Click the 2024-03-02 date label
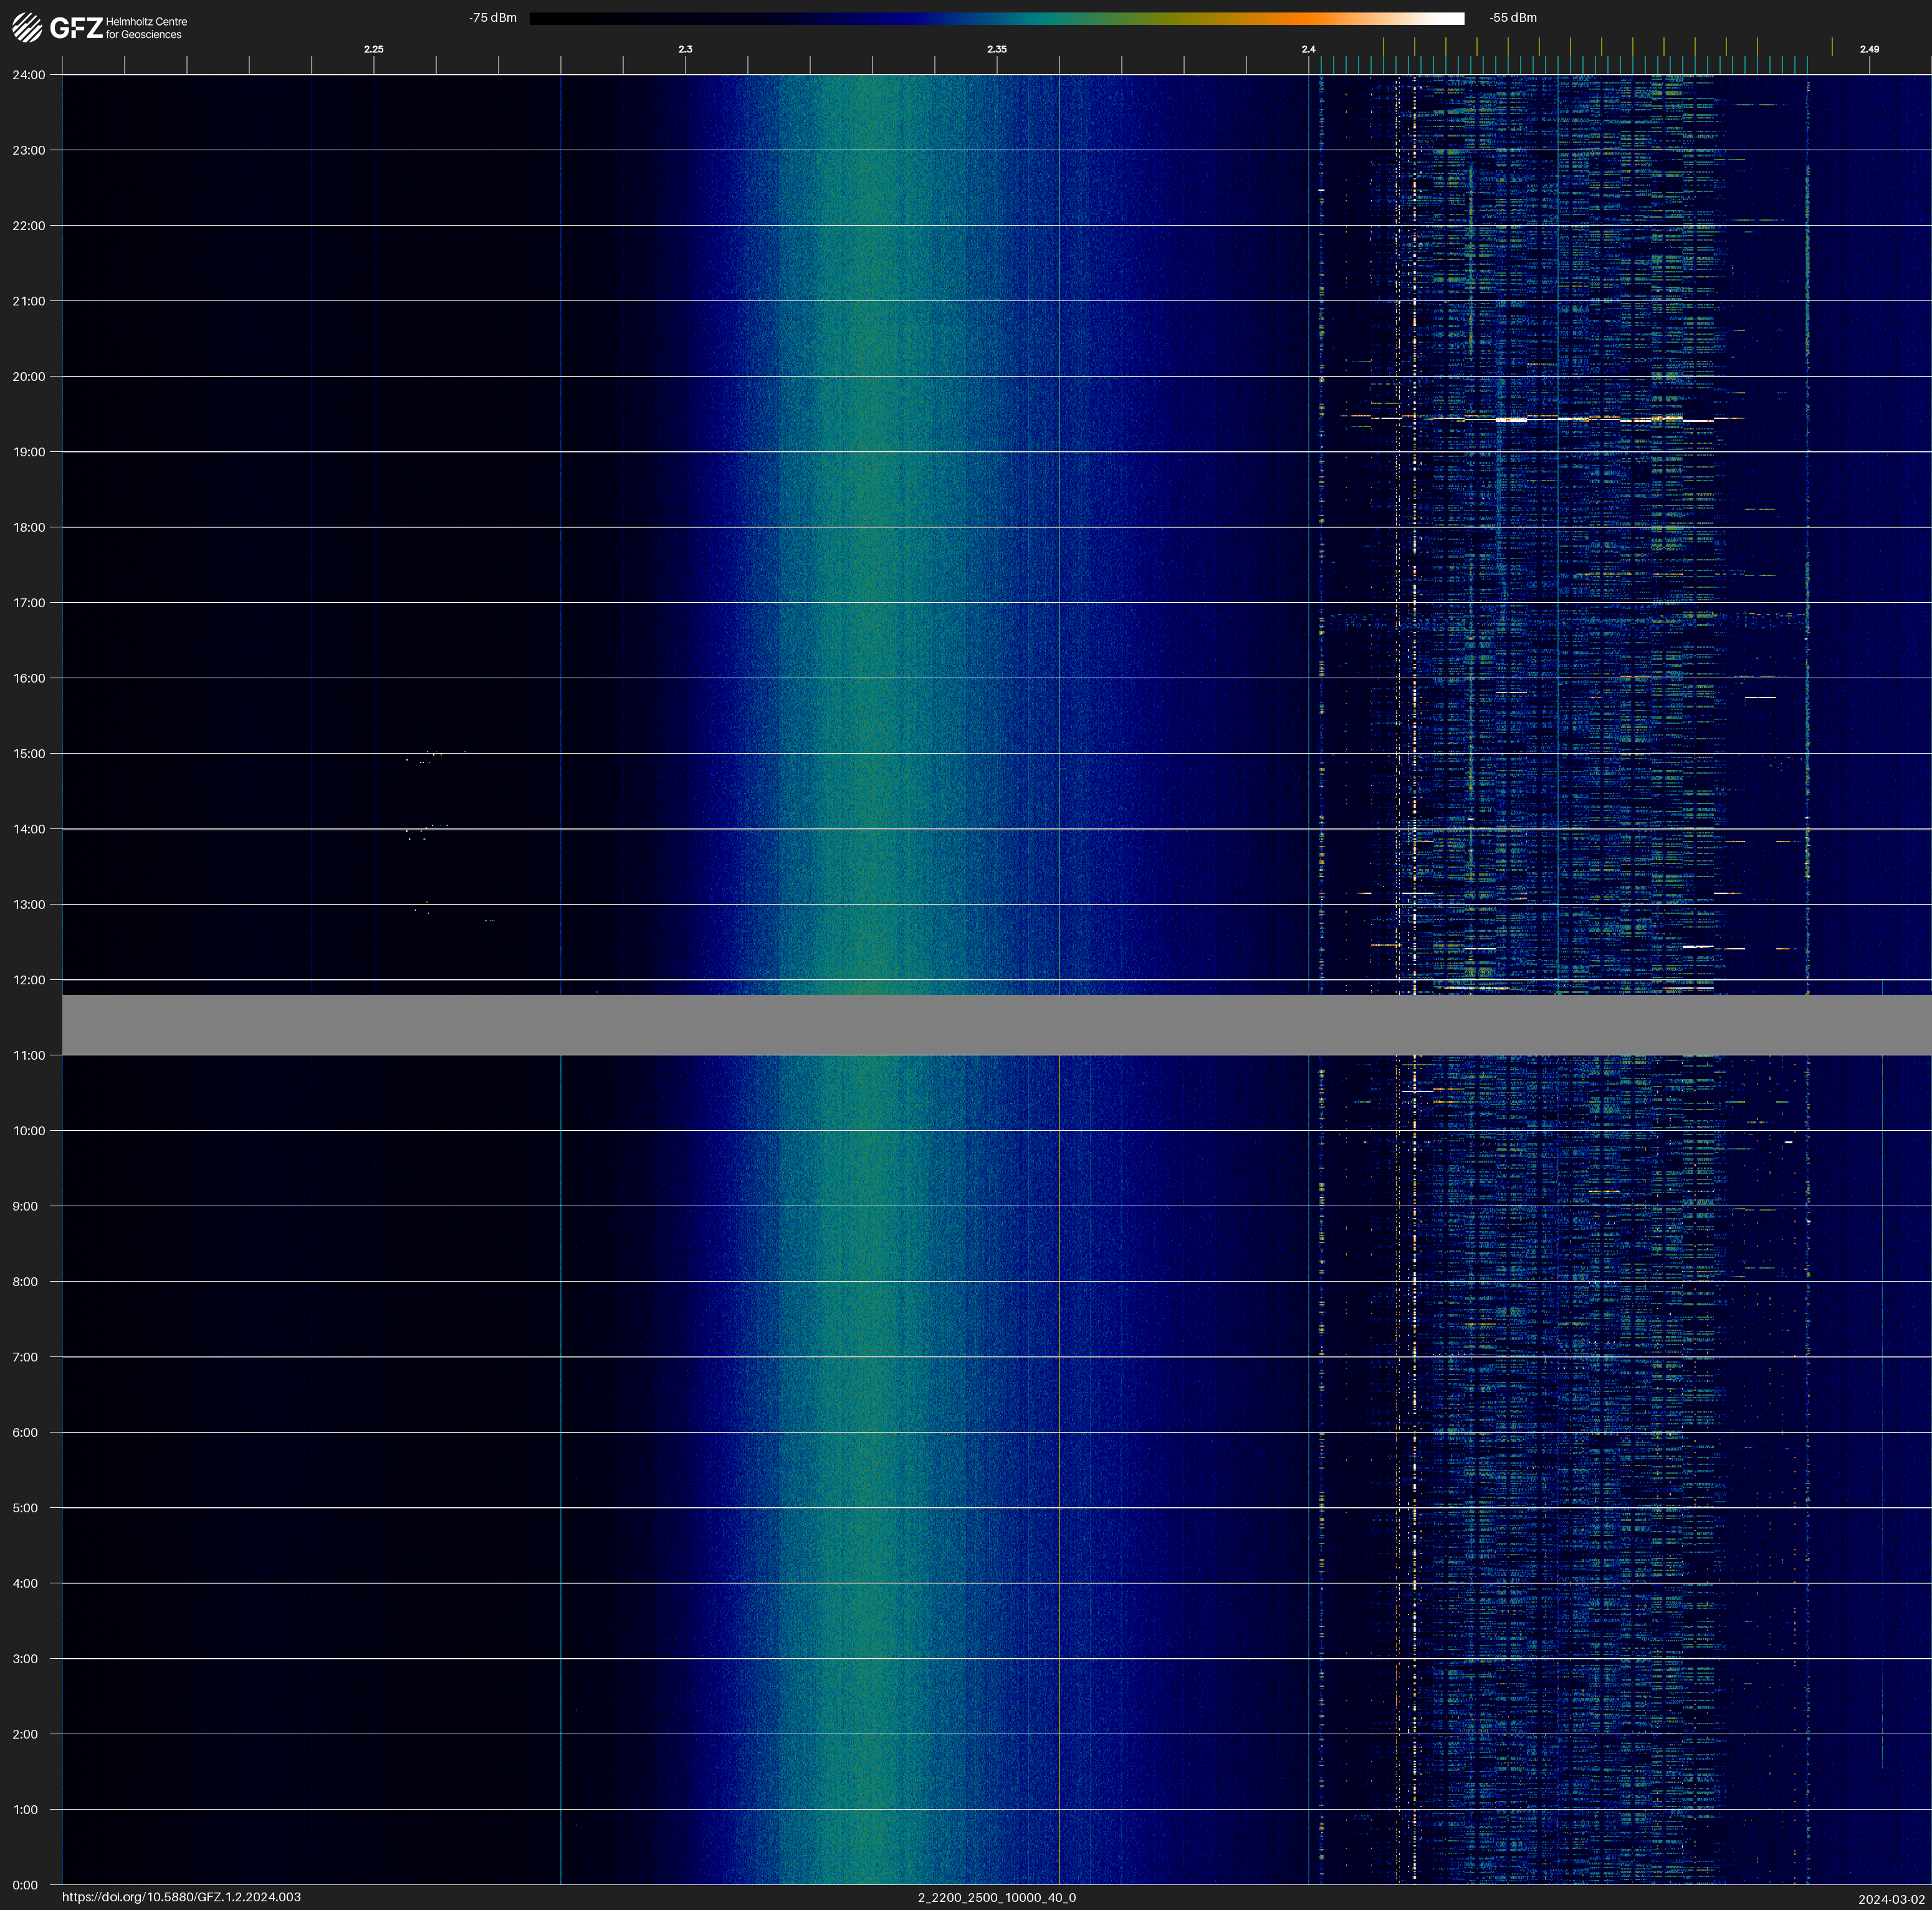The image size is (1932, 1910). pyautogui.click(x=1891, y=1898)
